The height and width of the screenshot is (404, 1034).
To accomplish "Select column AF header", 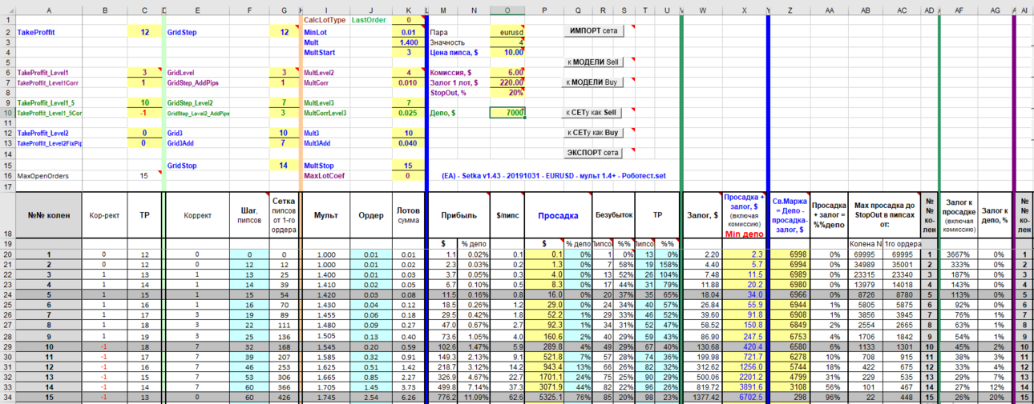I will coord(959,10).
